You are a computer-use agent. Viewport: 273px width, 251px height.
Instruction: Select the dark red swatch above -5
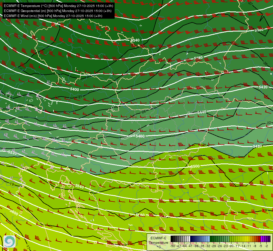pos(260,239)
